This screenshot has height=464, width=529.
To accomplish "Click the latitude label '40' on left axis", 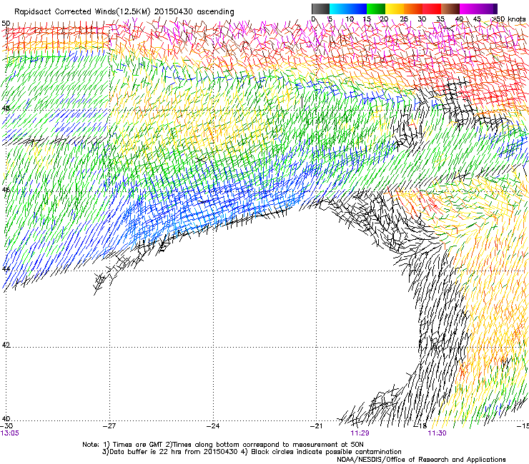I will point(6,418).
